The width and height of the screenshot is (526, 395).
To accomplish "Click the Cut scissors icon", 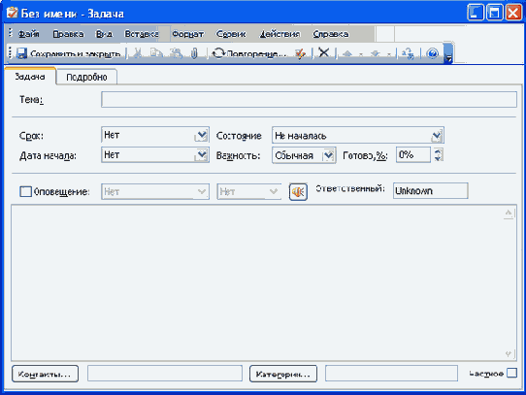I will (138, 53).
